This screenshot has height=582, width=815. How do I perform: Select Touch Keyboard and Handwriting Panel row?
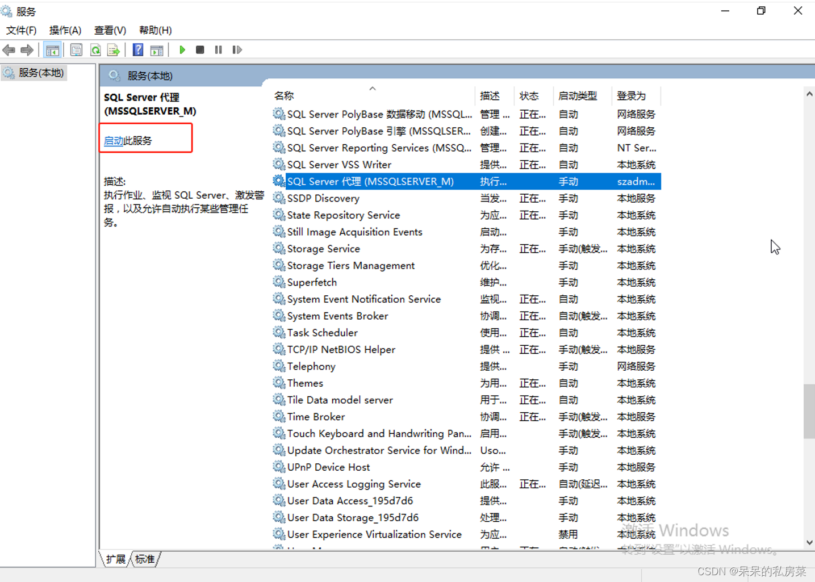pos(466,433)
